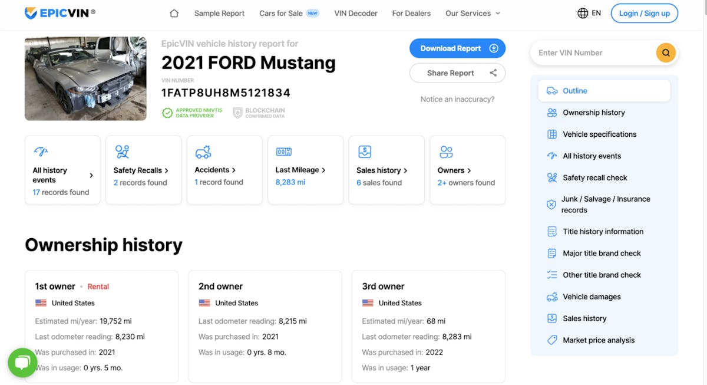Click the Last Mileage odometer icon

pyautogui.click(x=283, y=152)
